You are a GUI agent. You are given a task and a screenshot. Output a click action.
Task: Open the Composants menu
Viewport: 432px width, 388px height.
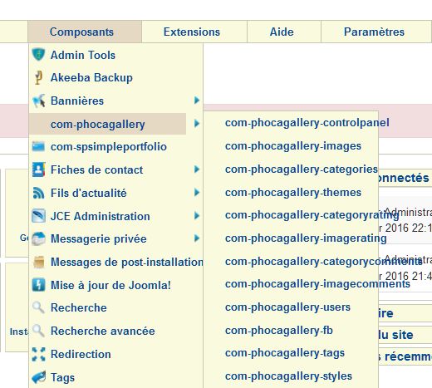(85, 32)
